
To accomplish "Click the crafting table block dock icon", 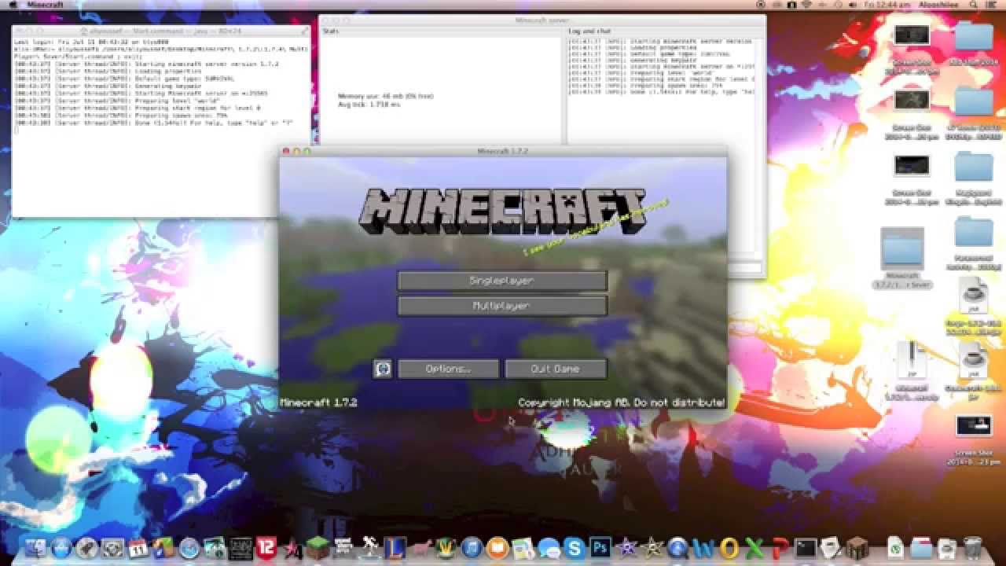I will [857, 548].
